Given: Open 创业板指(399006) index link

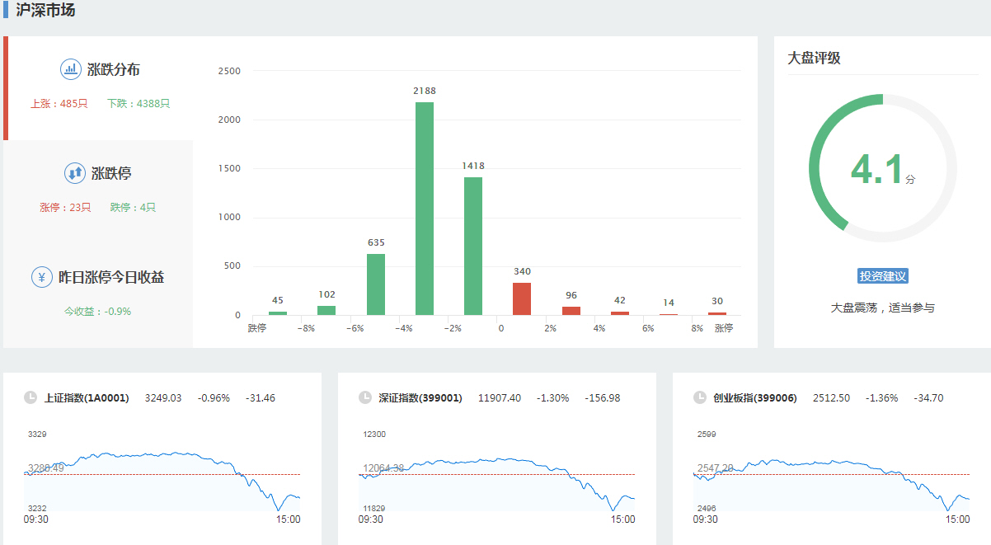Looking at the screenshot, I should 755,398.
